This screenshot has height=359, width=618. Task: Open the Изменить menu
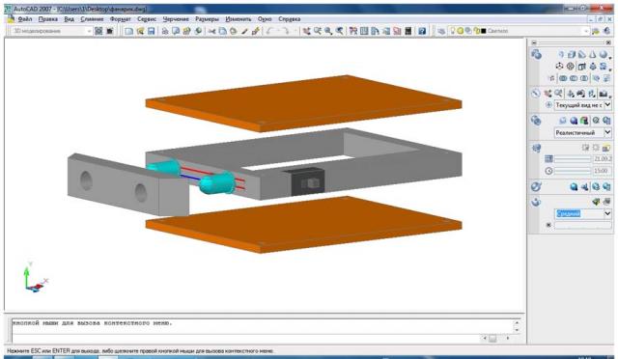coord(239,19)
